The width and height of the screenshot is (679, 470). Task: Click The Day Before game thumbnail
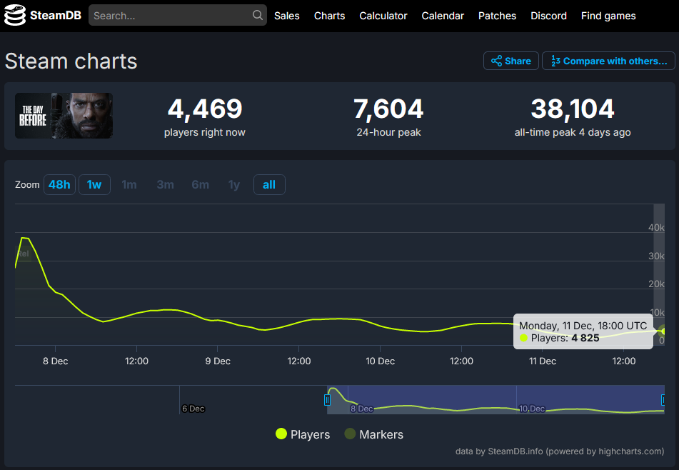click(64, 116)
